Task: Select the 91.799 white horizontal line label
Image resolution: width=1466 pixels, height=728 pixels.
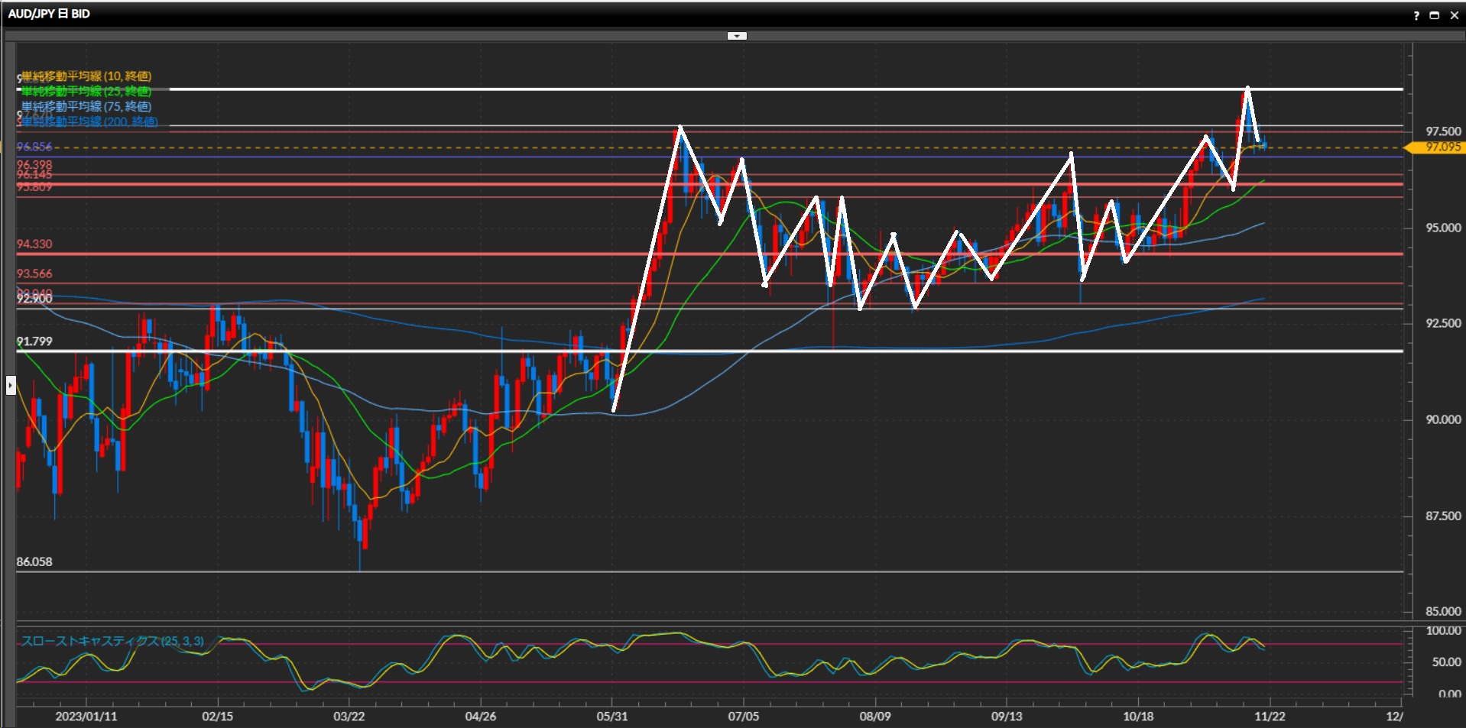Action: pyautogui.click(x=34, y=341)
